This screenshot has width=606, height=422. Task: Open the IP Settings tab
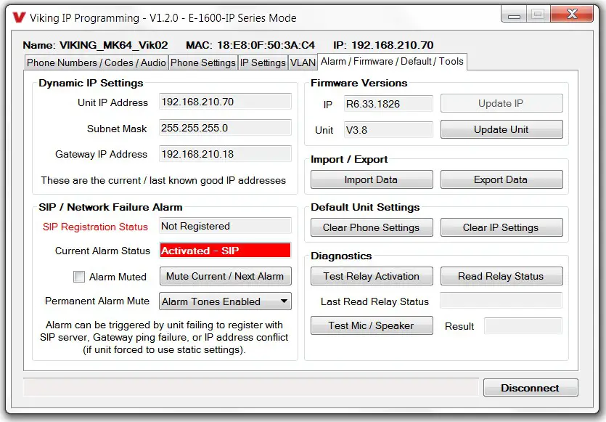click(263, 62)
